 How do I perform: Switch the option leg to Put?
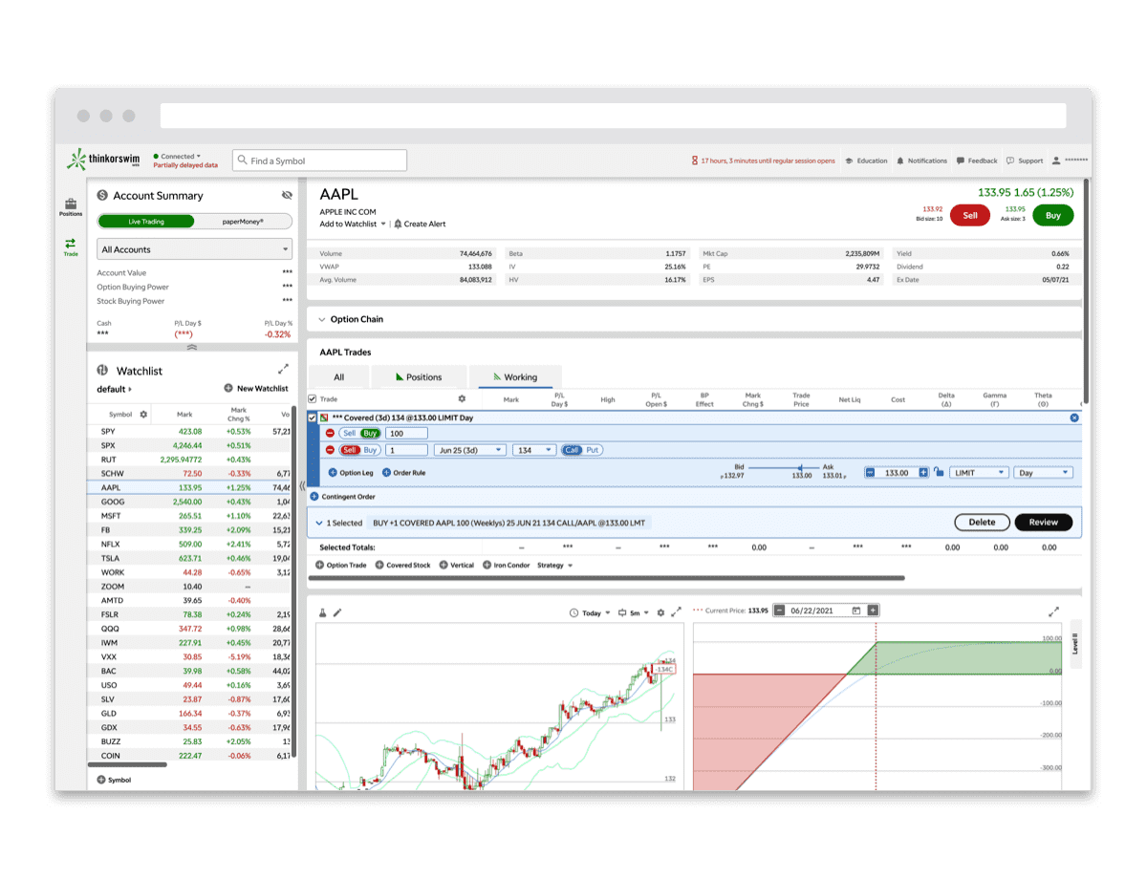[x=593, y=450]
